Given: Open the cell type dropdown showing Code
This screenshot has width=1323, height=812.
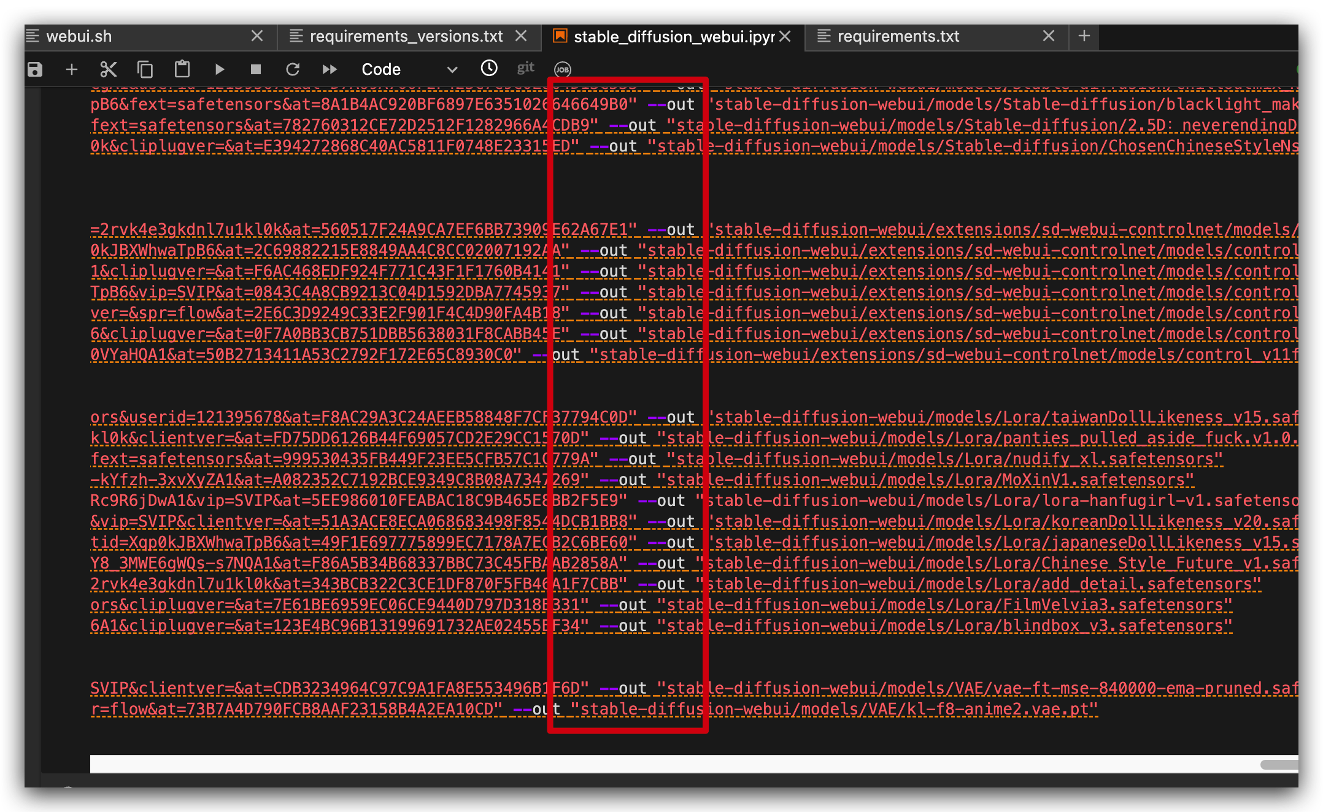Looking at the screenshot, I should 409,69.
